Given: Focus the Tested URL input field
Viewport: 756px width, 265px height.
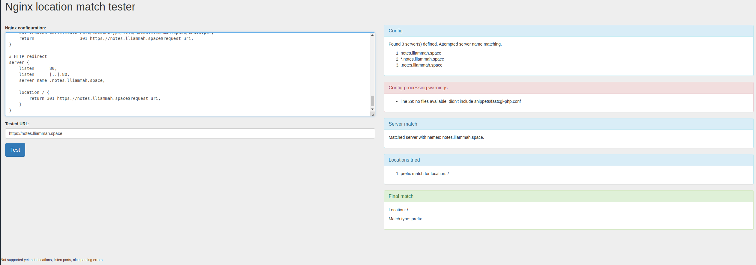Looking at the screenshot, I should pos(190,133).
